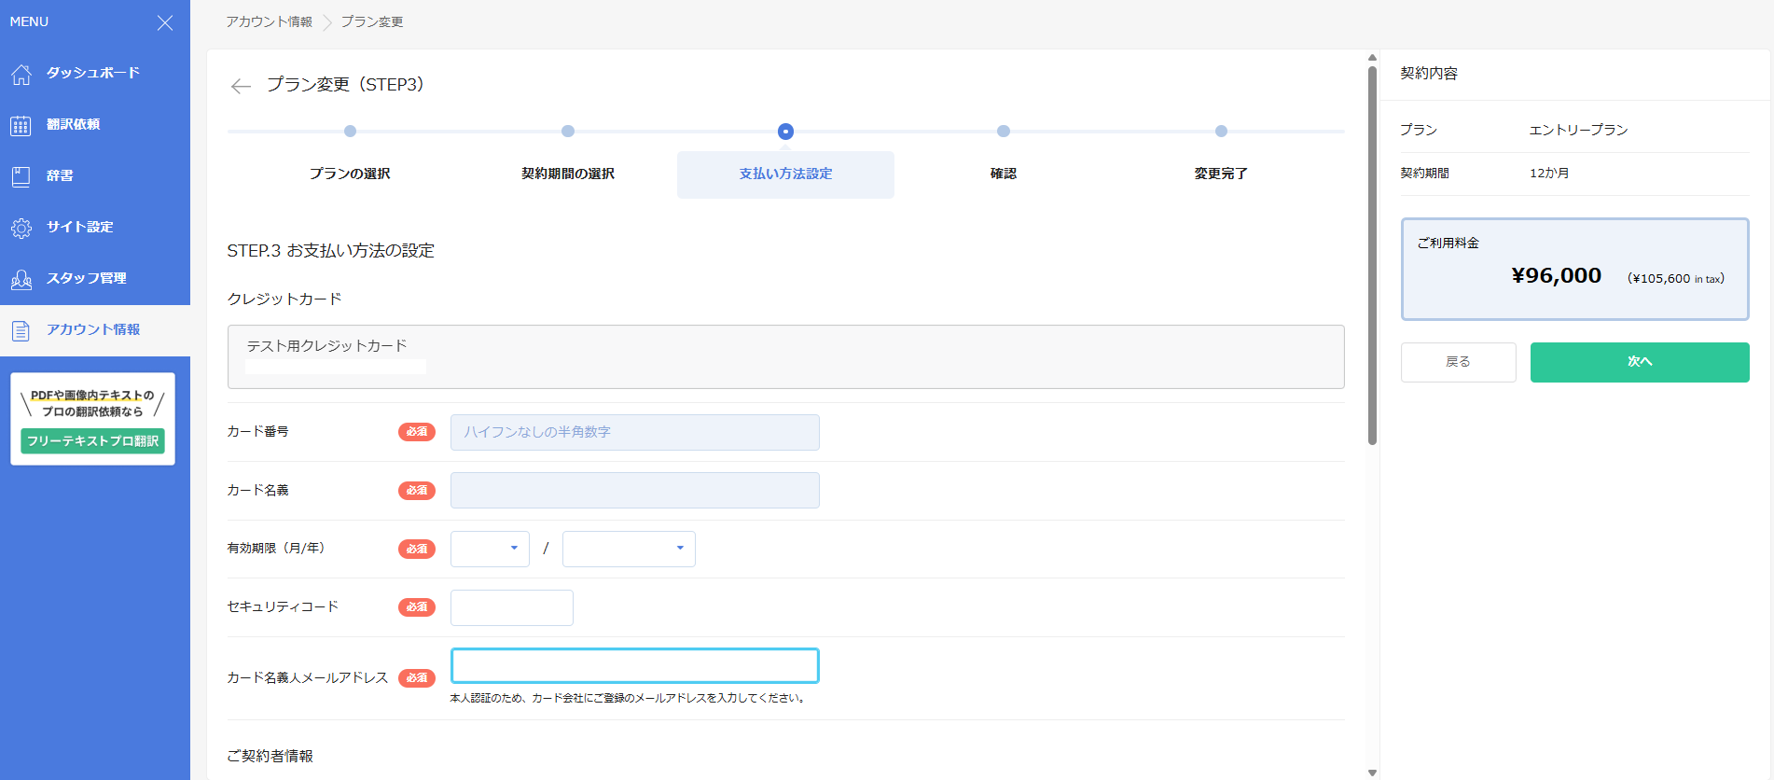Click the dashboard home icon

pos(21,74)
